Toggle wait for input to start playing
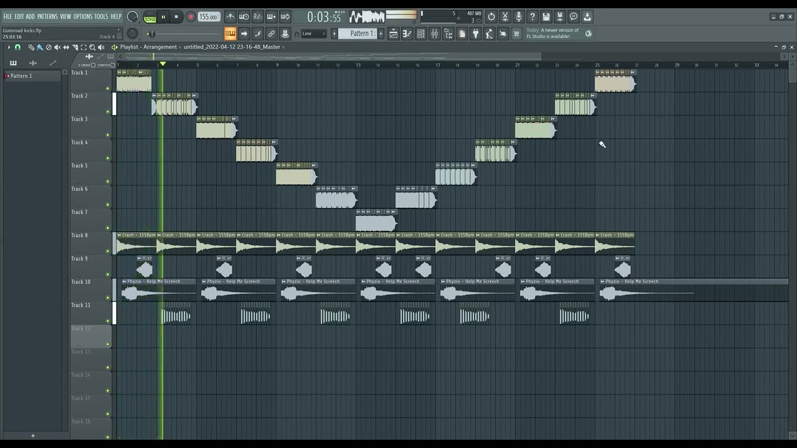 tap(244, 17)
